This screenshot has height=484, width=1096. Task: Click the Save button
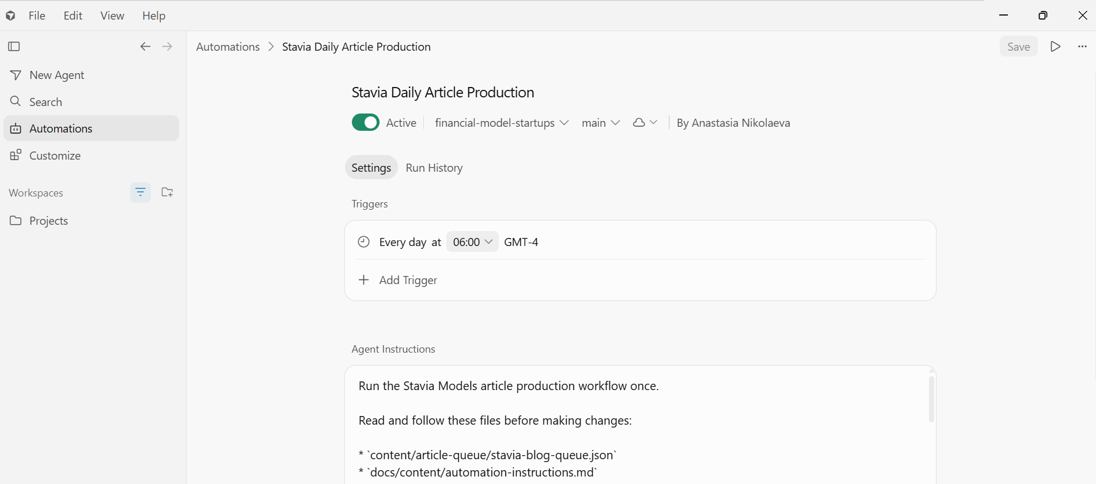[1019, 47]
